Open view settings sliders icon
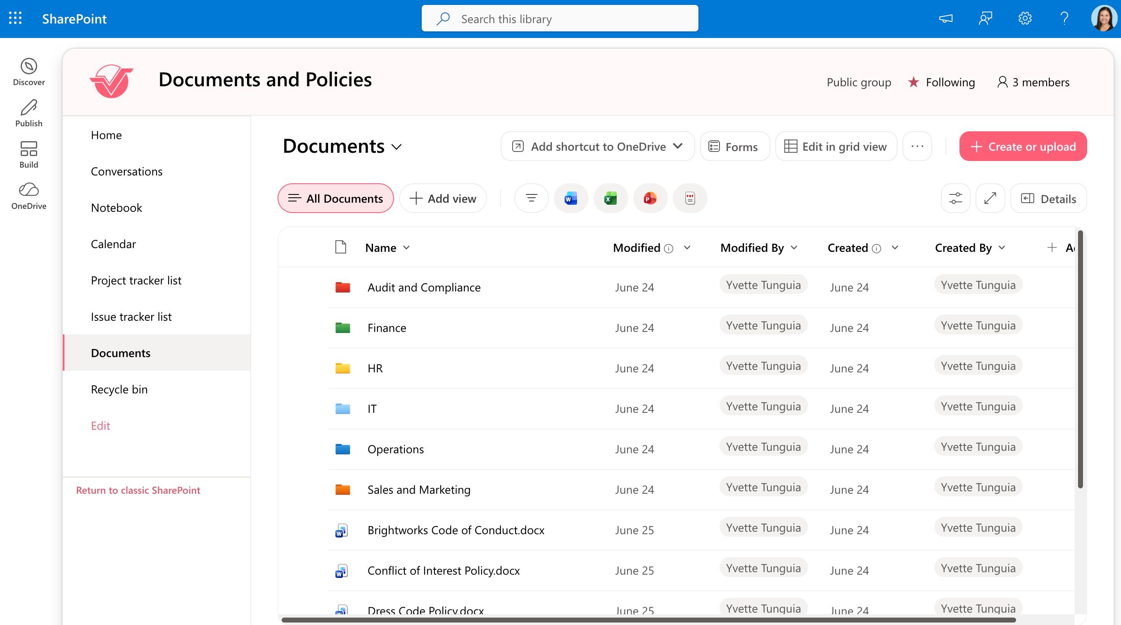Screen dimensions: 1121x625 955,198
